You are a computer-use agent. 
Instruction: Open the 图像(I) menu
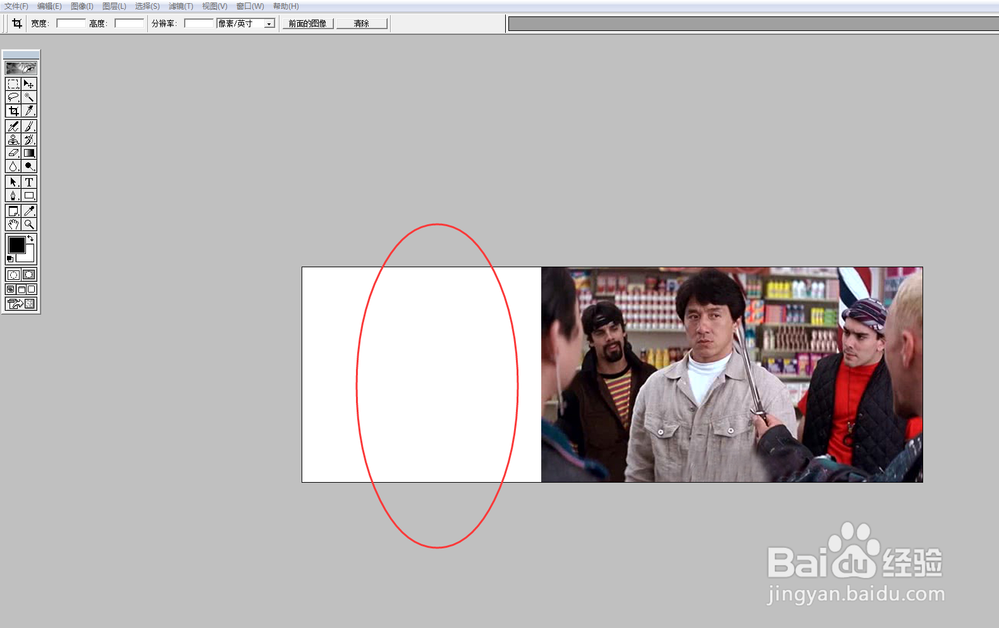click(82, 6)
